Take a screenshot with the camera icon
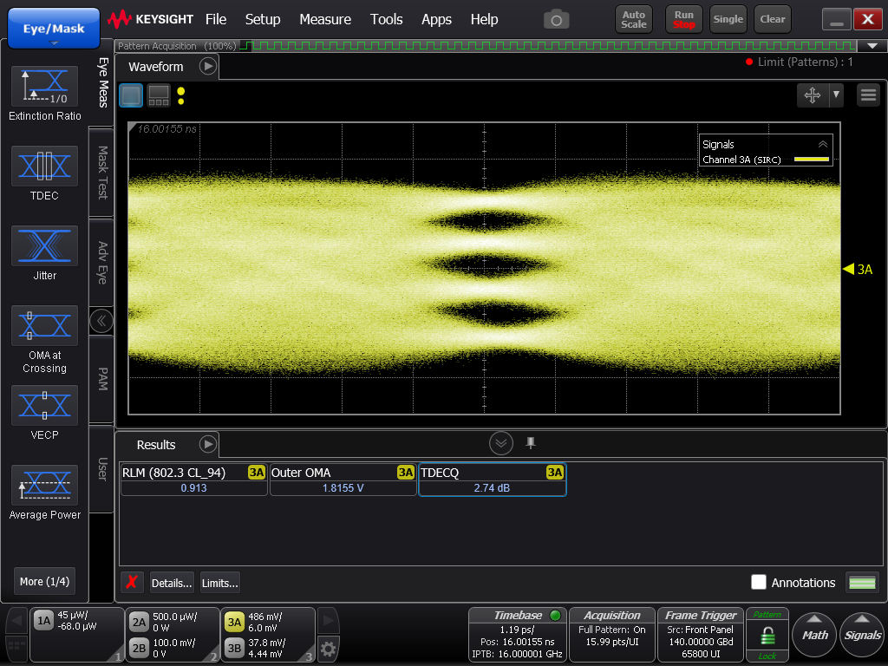888x666 pixels. (556, 19)
